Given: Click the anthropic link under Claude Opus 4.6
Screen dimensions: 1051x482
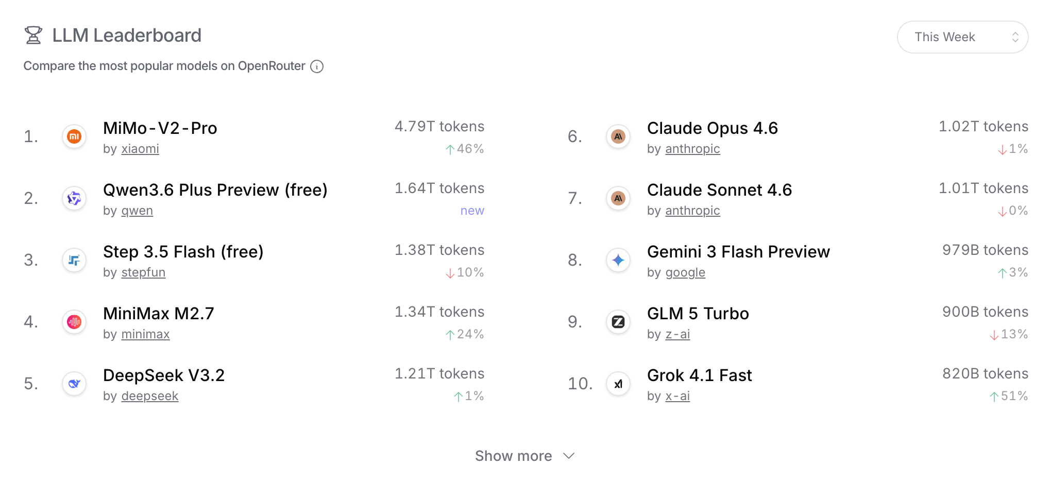Looking at the screenshot, I should pos(692,149).
